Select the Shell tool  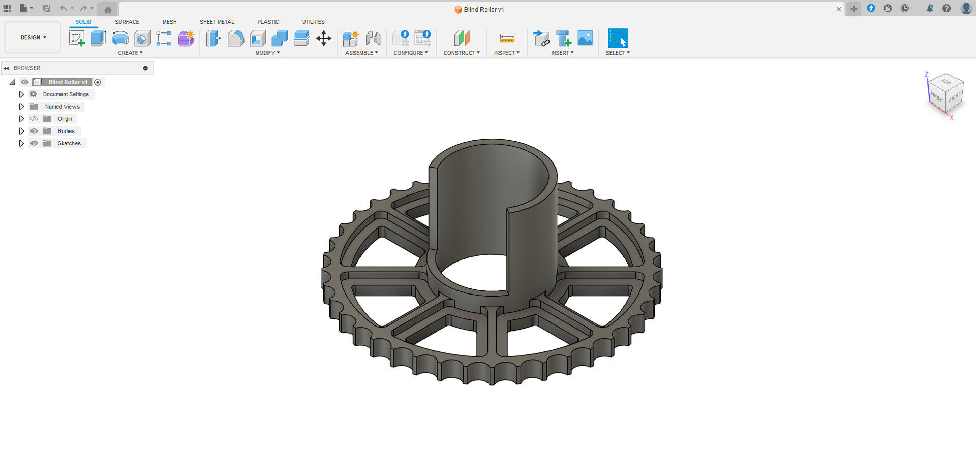coord(258,38)
